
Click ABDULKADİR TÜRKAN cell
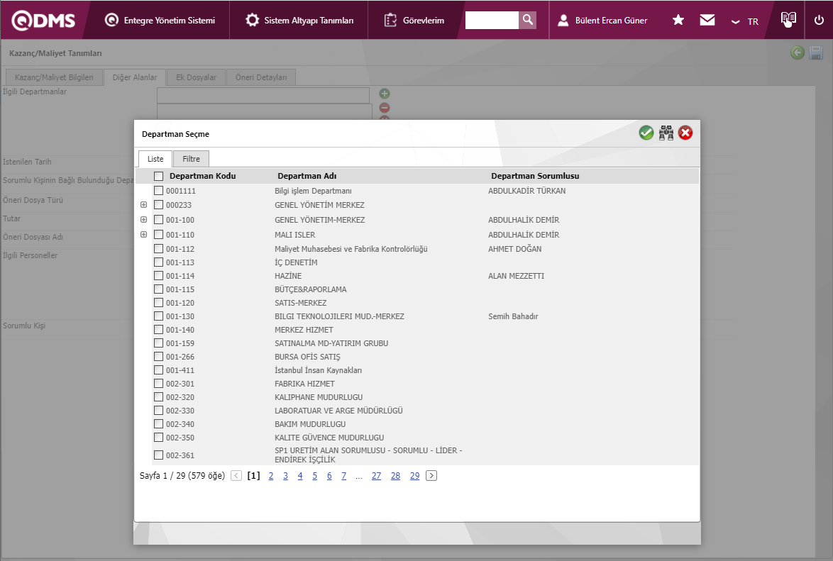(526, 191)
